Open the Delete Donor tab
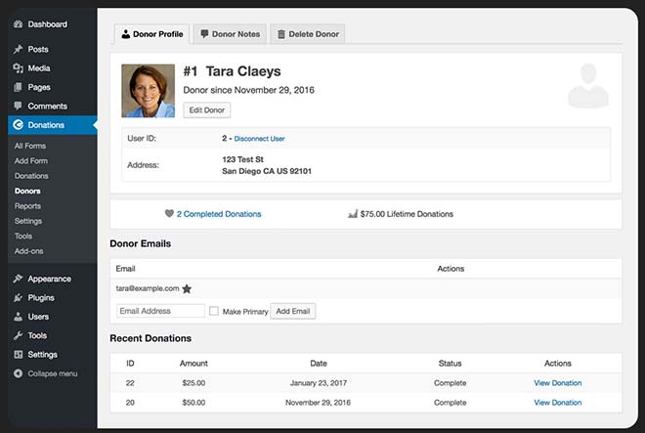Screen dimensions: 645x433 tap(307, 34)
